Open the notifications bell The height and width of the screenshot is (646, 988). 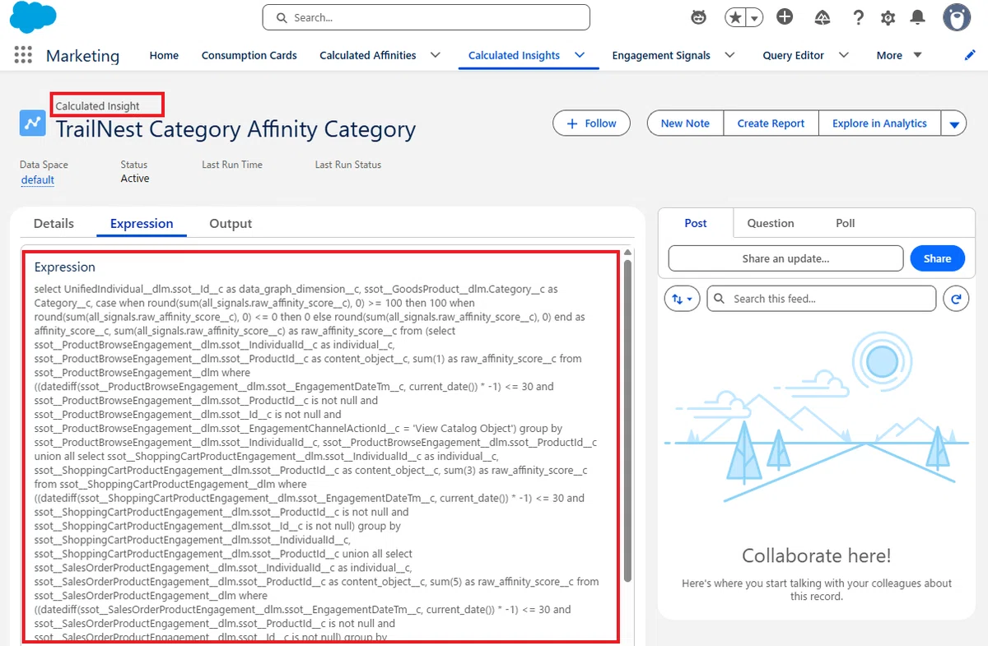(x=917, y=17)
